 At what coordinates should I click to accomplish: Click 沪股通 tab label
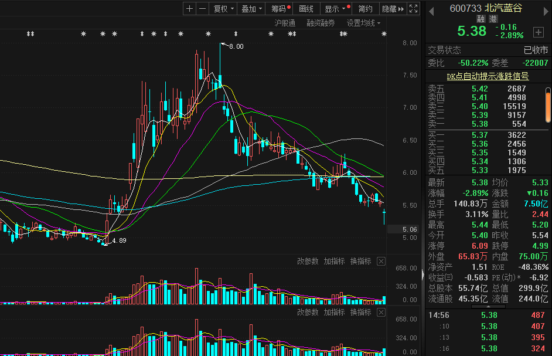(x=285, y=23)
